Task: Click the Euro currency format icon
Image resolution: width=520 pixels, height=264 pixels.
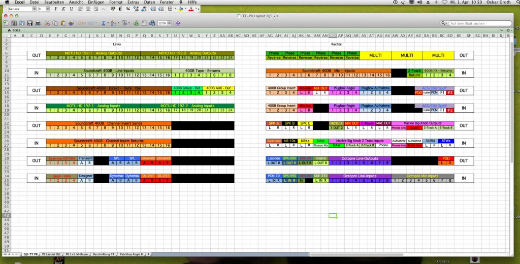Action: click(x=120, y=9)
